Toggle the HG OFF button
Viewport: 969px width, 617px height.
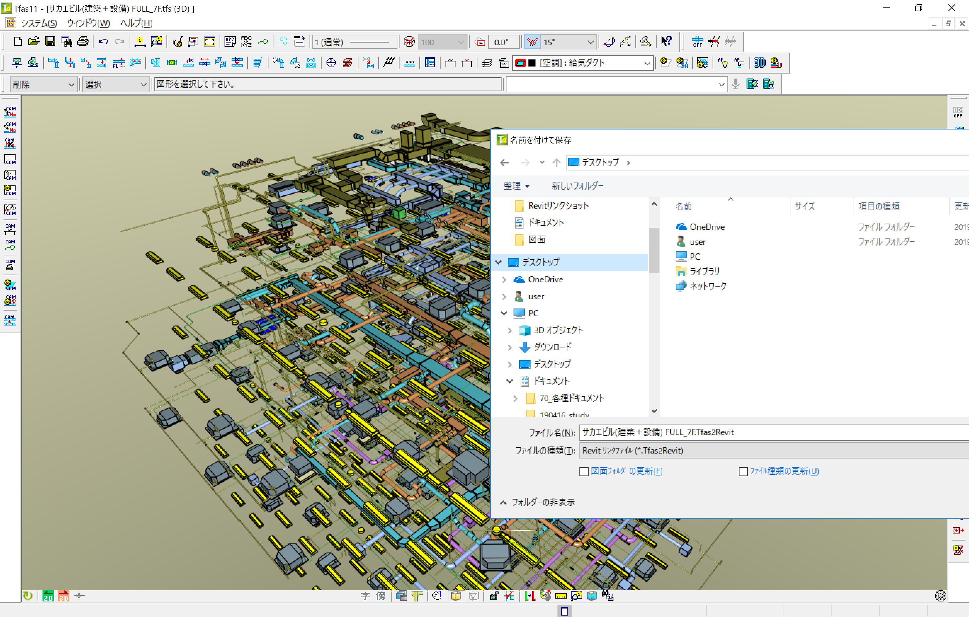click(x=958, y=112)
